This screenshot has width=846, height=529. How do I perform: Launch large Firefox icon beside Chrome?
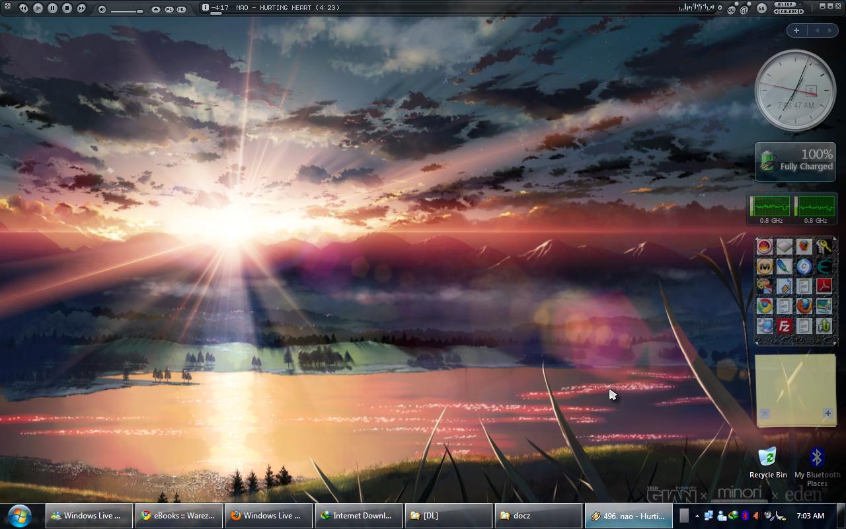804,306
